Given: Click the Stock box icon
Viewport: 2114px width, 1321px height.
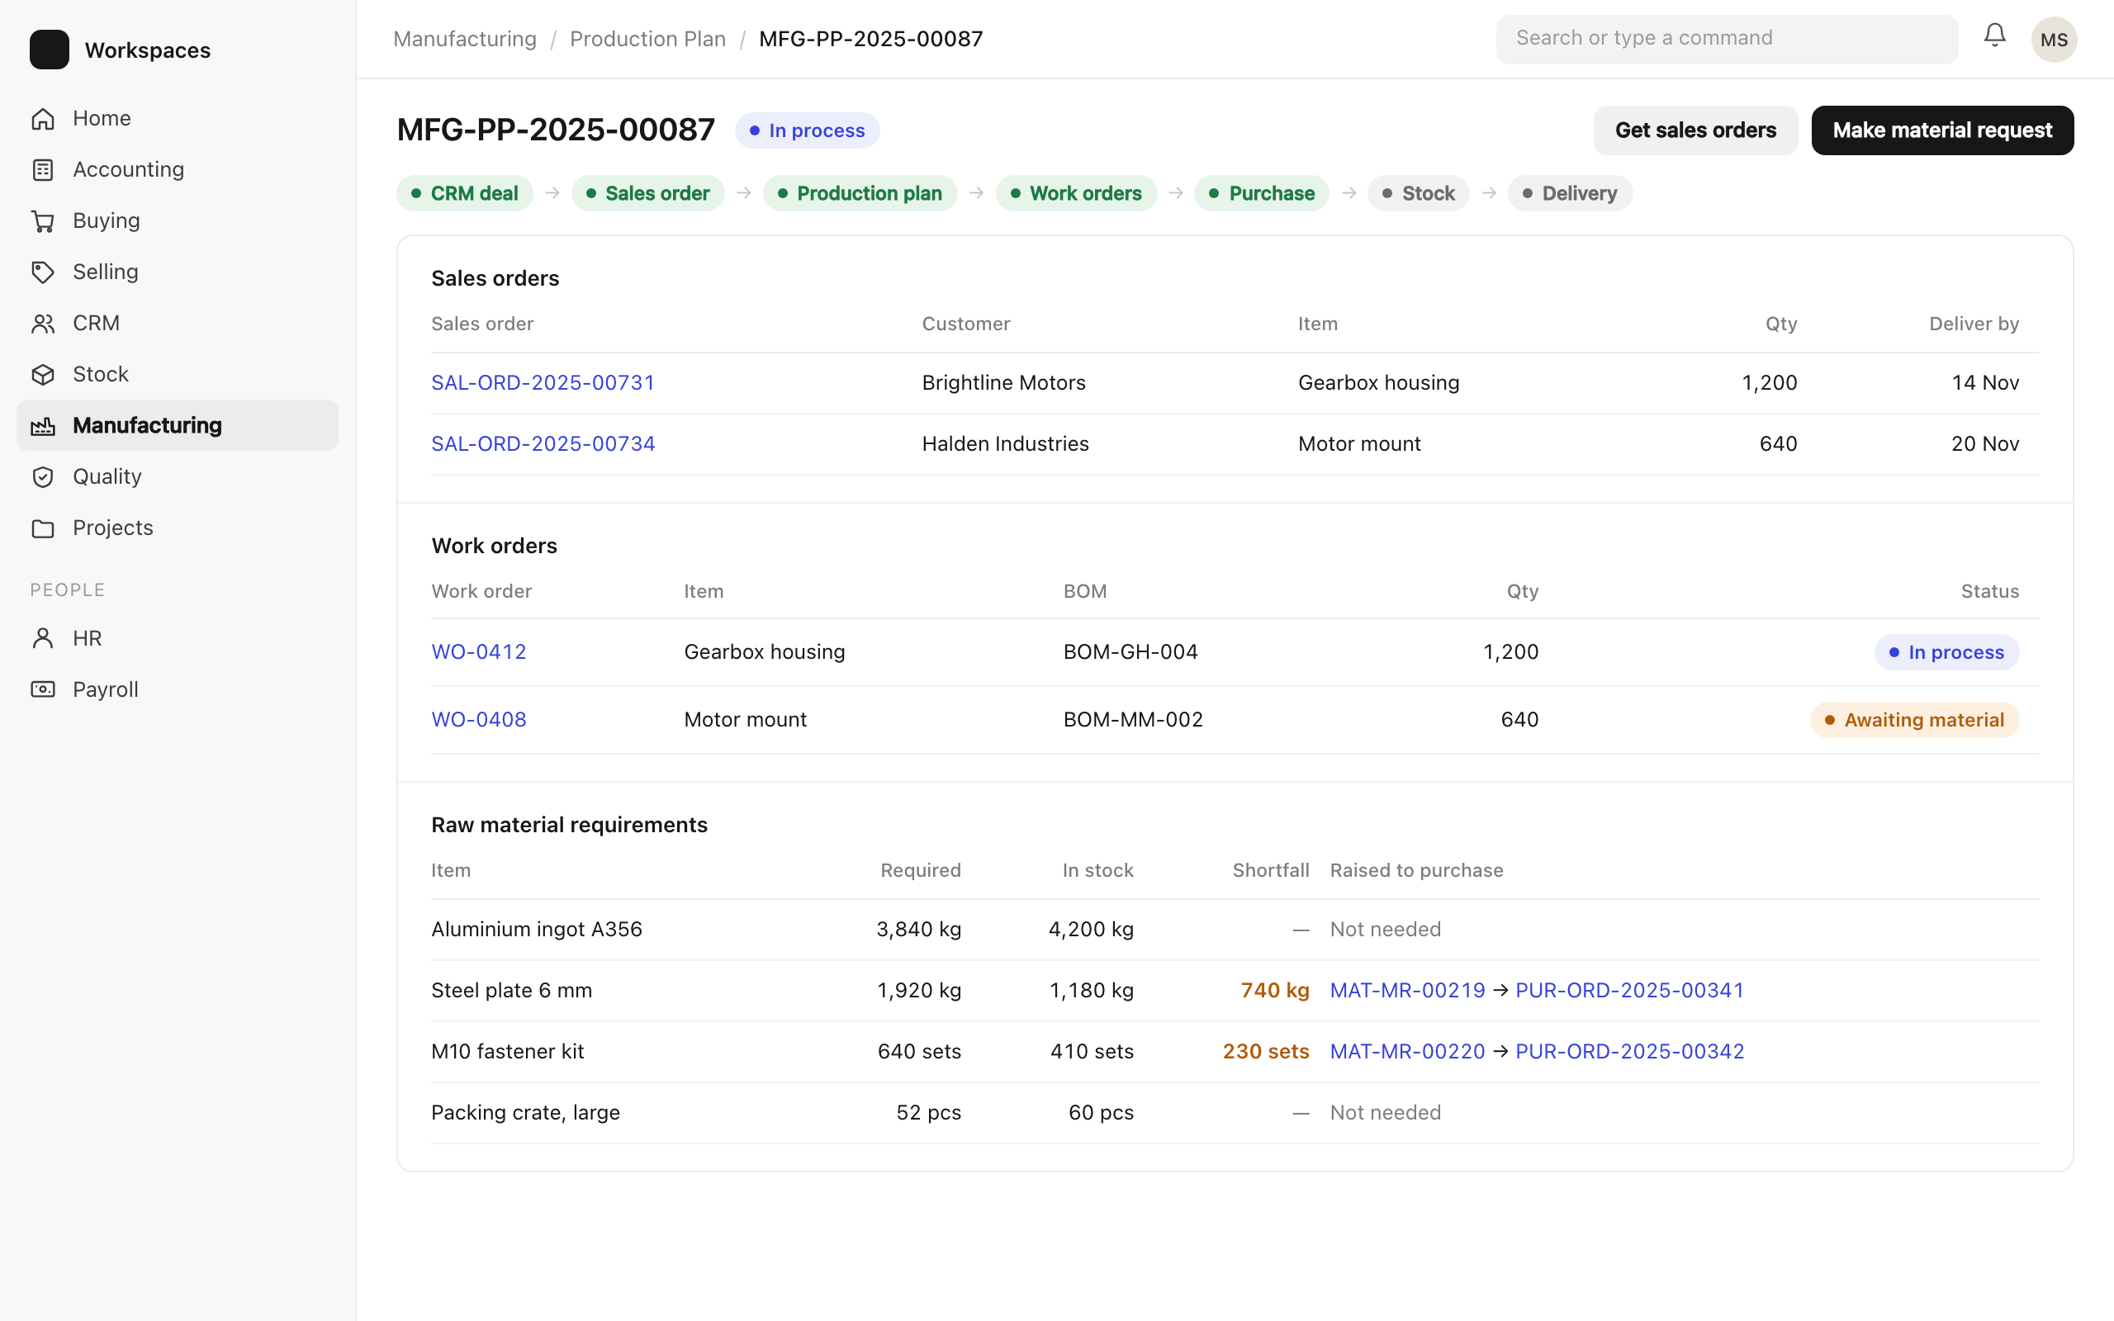Looking at the screenshot, I should 43,375.
